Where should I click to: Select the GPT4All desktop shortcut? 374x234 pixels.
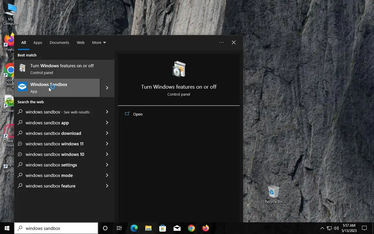pos(9,164)
